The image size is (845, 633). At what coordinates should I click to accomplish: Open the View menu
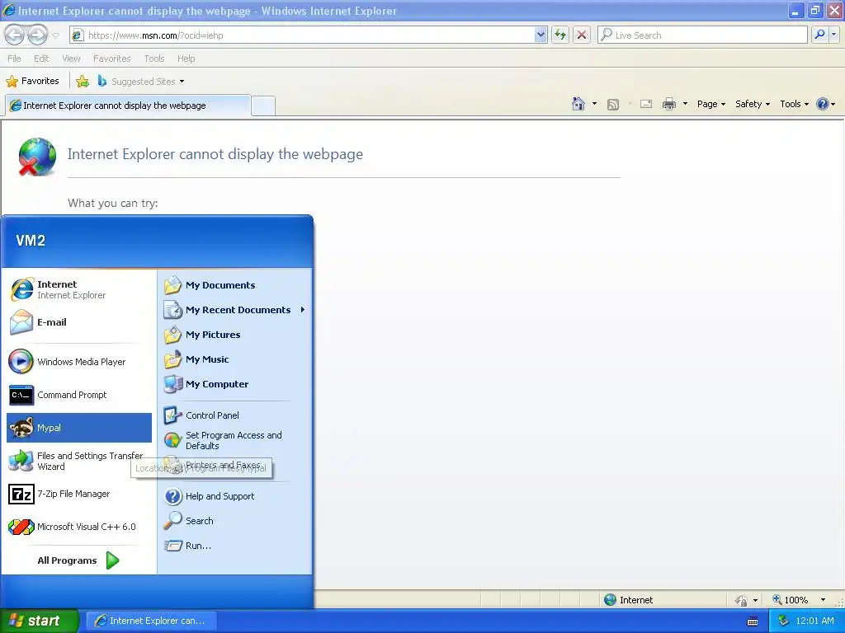coord(71,59)
